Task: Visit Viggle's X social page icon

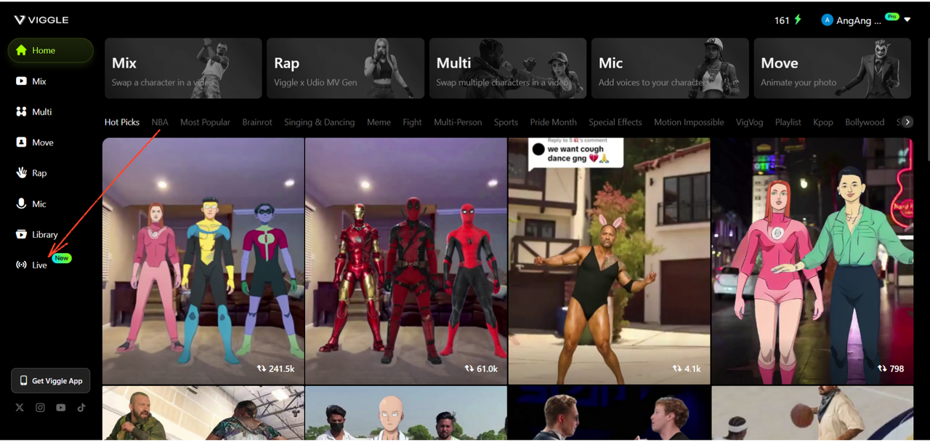Action: [x=20, y=408]
